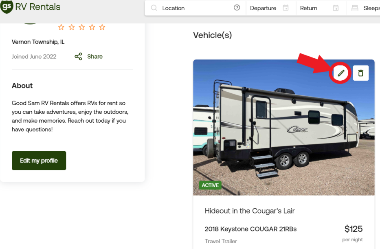Click the share network icon
This screenshot has width=380, height=249.
pyautogui.click(x=78, y=57)
